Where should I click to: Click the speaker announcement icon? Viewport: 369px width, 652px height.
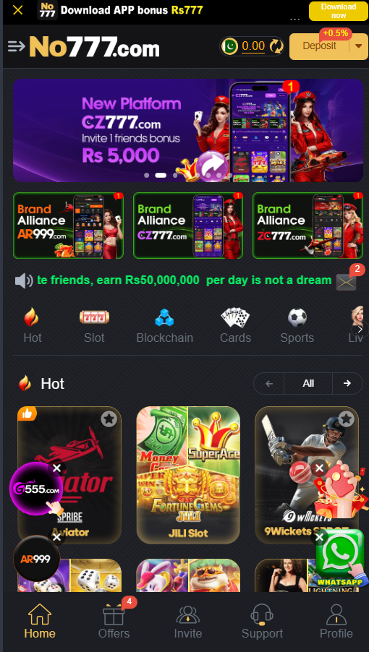(x=24, y=281)
